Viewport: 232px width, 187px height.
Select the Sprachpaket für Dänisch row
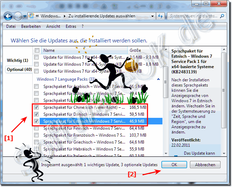coord(98,114)
